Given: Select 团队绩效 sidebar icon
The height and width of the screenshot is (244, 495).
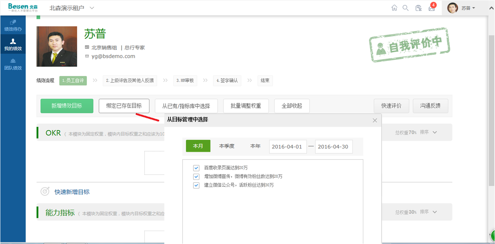Looking at the screenshot, I should (13, 64).
